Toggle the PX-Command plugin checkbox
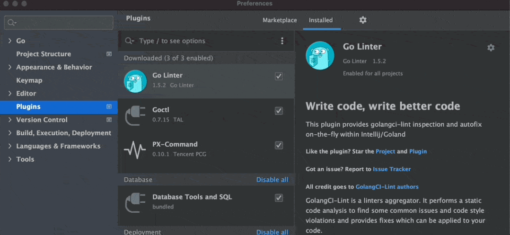Screen dimensions: 510x235 pos(279,145)
